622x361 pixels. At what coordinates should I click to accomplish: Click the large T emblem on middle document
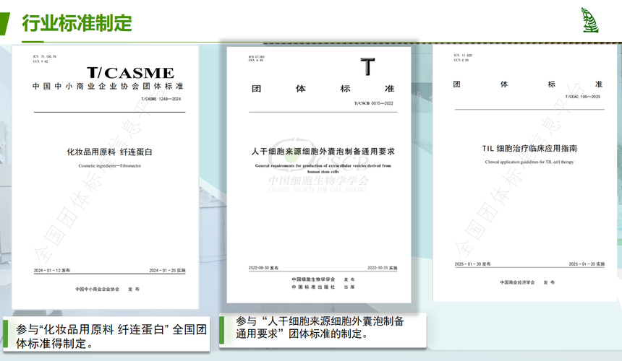click(368, 66)
